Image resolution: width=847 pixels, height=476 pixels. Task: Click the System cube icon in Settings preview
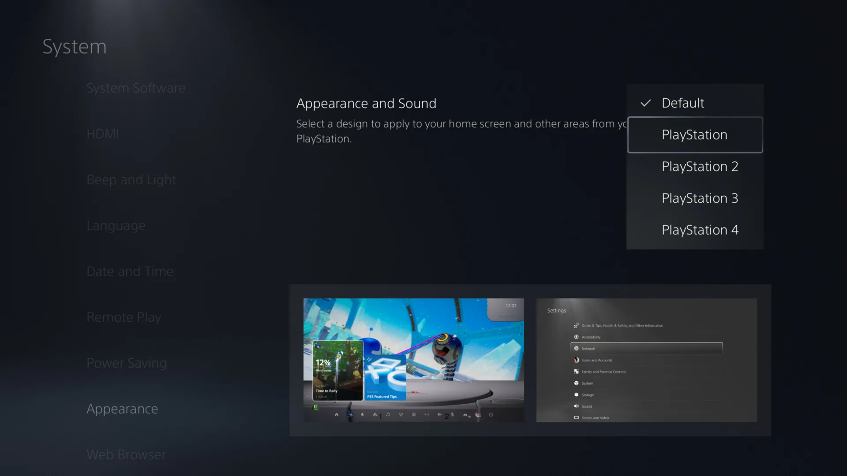[x=577, y=383]
